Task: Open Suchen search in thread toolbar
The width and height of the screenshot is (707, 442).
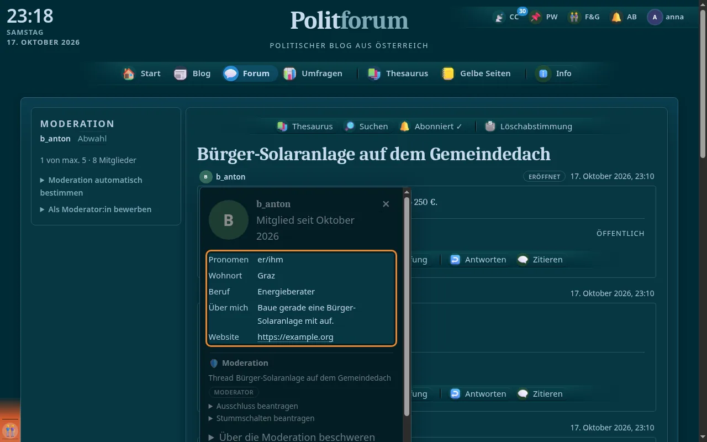Action: 366,127
